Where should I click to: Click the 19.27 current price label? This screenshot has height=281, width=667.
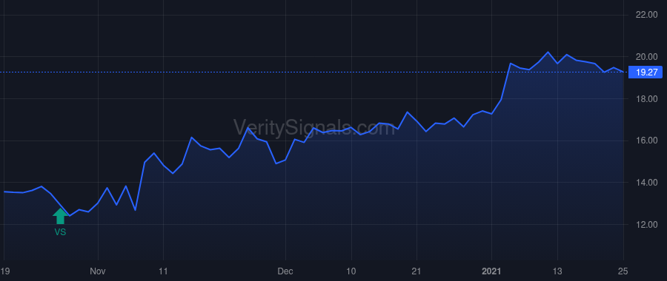(646, 72)
